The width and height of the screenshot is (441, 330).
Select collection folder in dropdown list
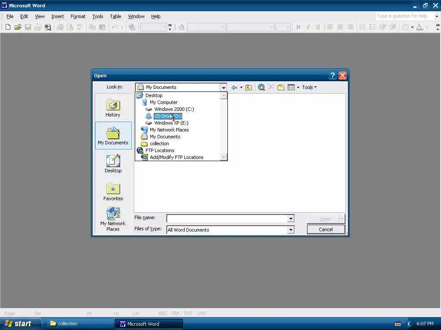click(x=159, y=144)
